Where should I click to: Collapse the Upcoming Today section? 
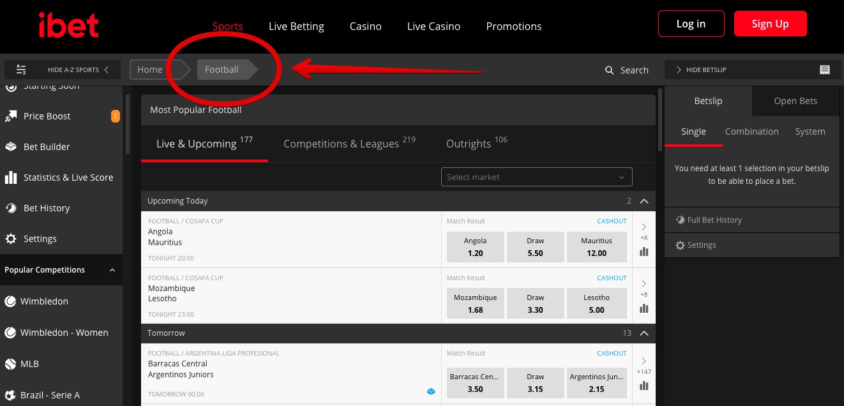[x=644, y=201]
